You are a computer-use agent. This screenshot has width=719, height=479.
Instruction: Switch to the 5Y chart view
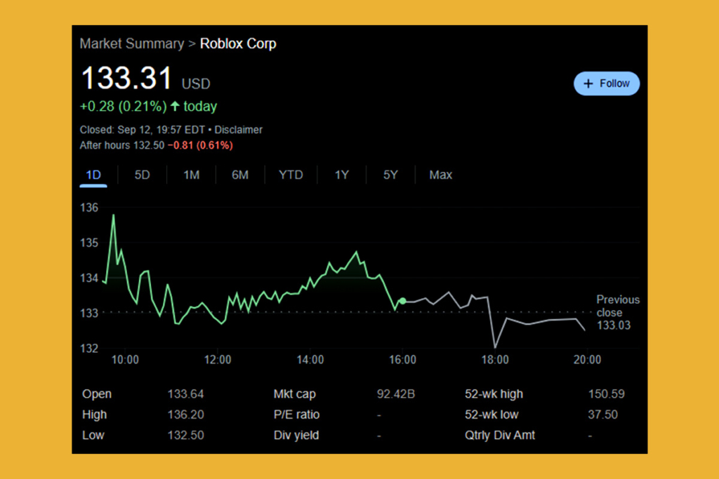[x=390, y=175]
